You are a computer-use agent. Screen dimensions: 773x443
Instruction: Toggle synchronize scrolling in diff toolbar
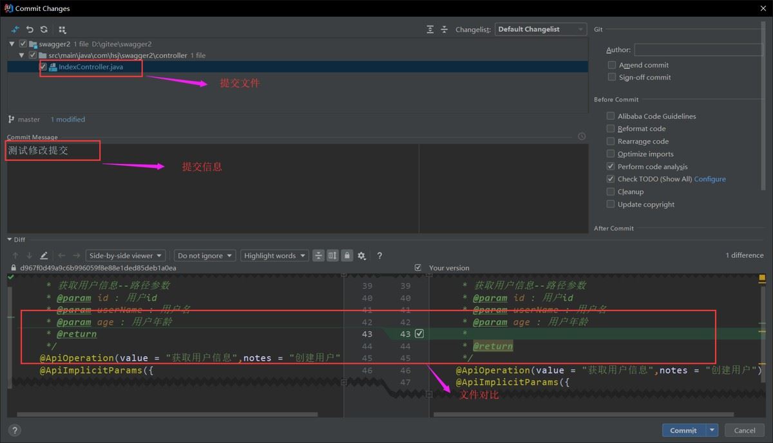pyautogui.click(x=332, y=256)
